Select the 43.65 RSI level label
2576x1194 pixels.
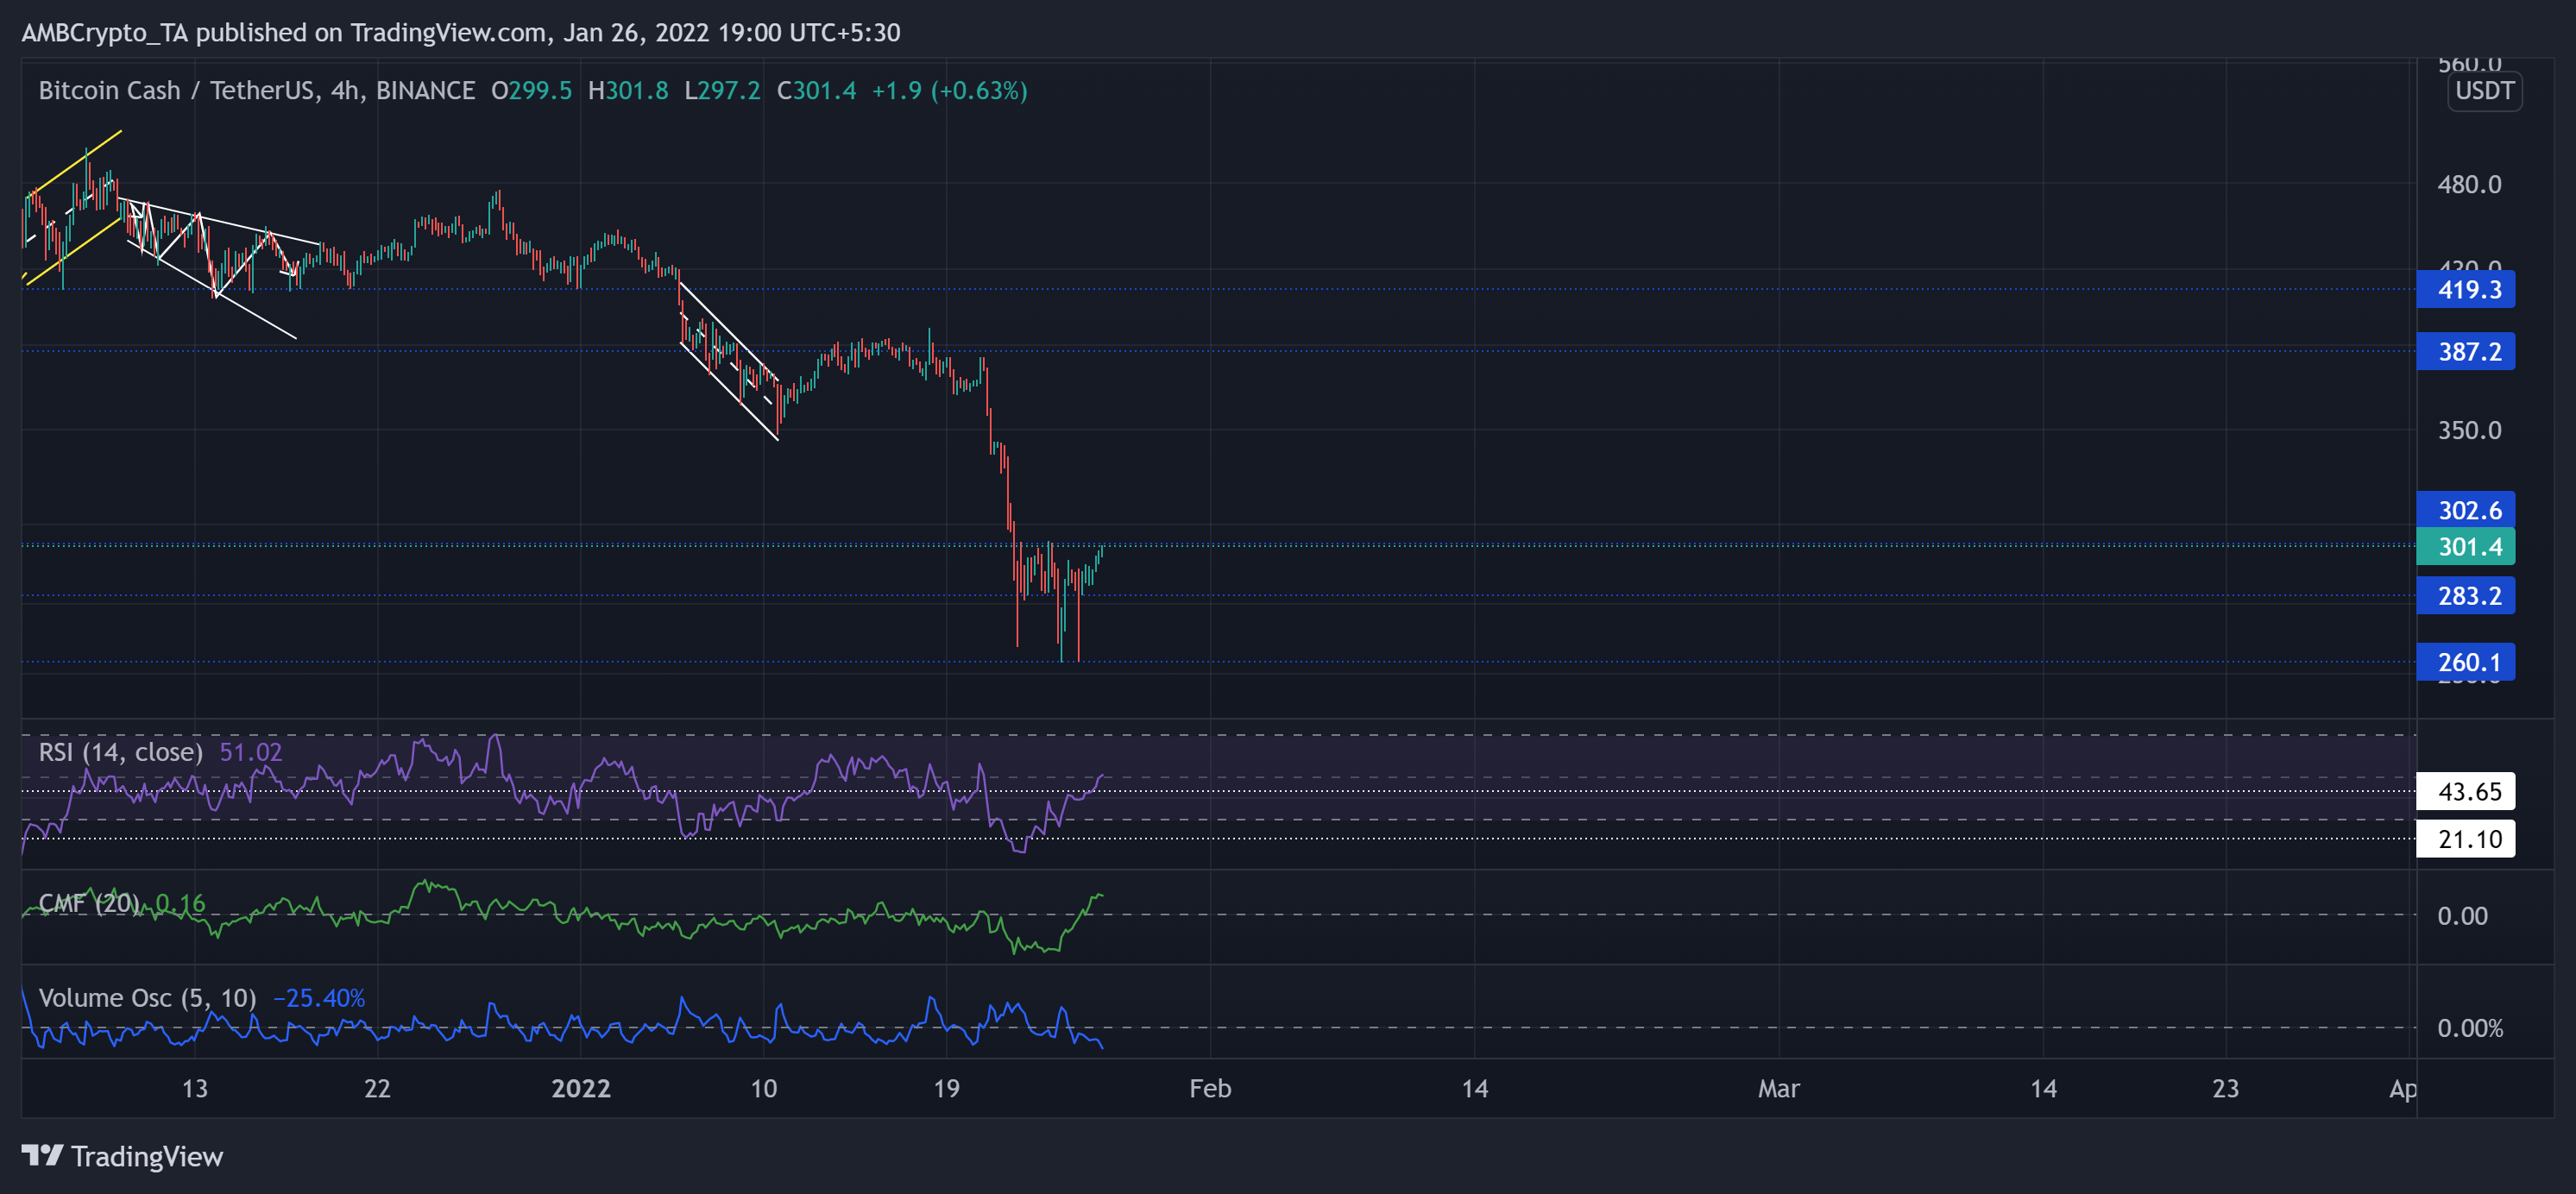click(2466, 791)
